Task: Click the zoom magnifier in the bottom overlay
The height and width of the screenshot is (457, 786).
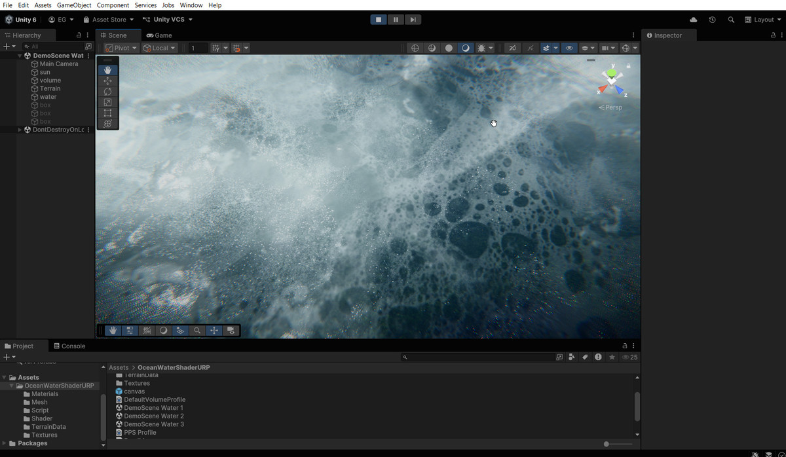Action: [x=197, y=331]
